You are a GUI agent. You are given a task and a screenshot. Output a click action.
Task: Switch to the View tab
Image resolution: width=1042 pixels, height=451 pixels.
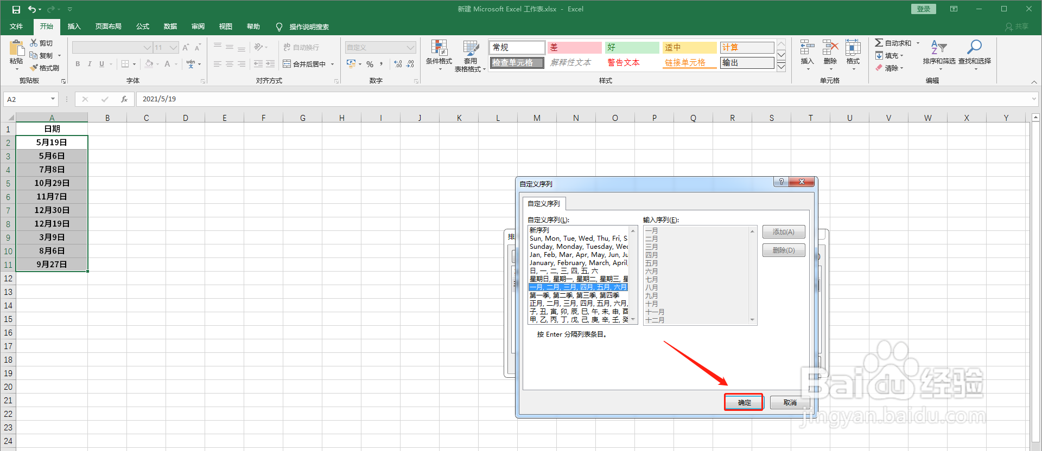(226, 27)
